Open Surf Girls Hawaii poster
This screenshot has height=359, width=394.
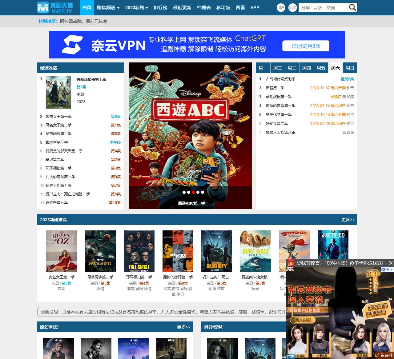(x=255, y=251)
